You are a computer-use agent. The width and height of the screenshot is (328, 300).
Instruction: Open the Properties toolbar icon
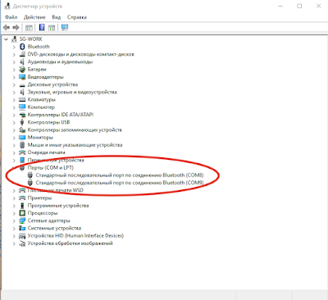click(29, 27)
